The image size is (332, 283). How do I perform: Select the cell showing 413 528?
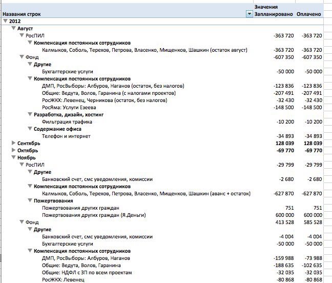coord(284,223)
